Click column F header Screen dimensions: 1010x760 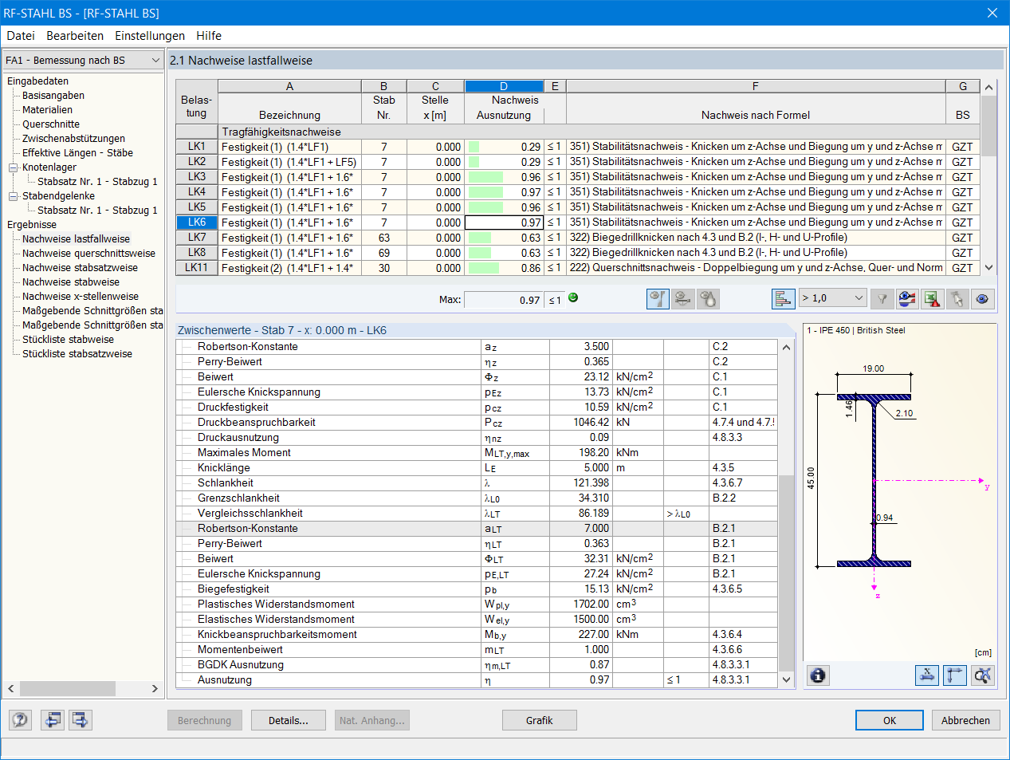756,86
